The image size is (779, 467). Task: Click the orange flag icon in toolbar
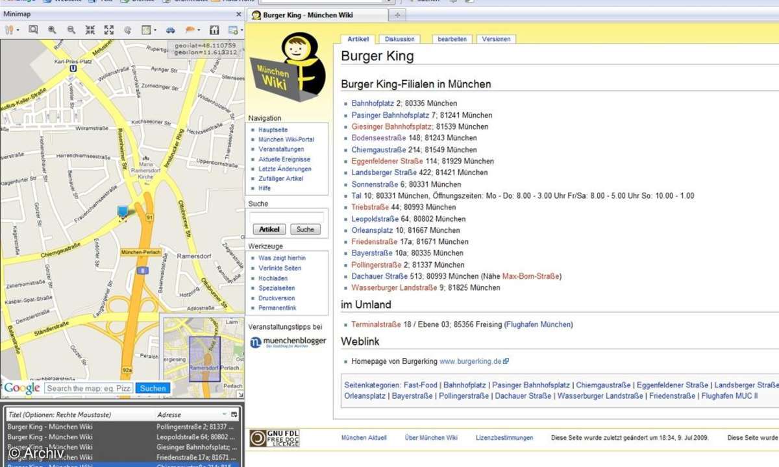(x=190, y=30)
